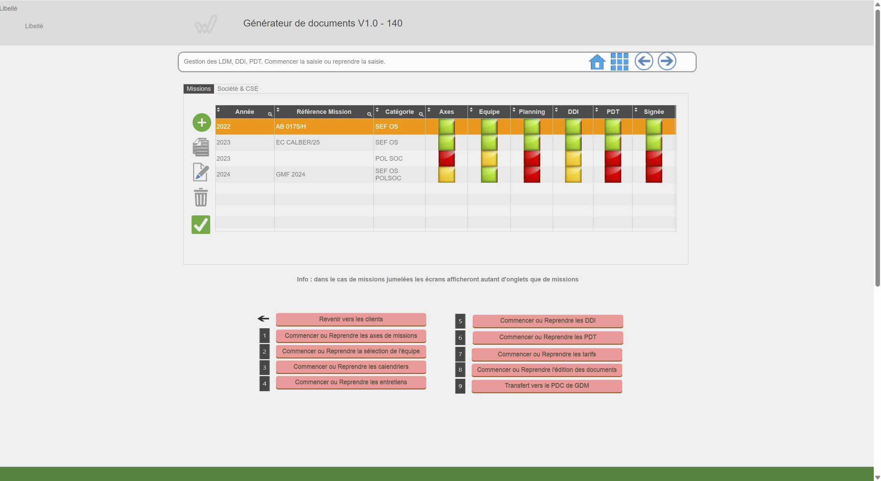
Task: Click the blue home icon
Action: click(x=597, y=62)
